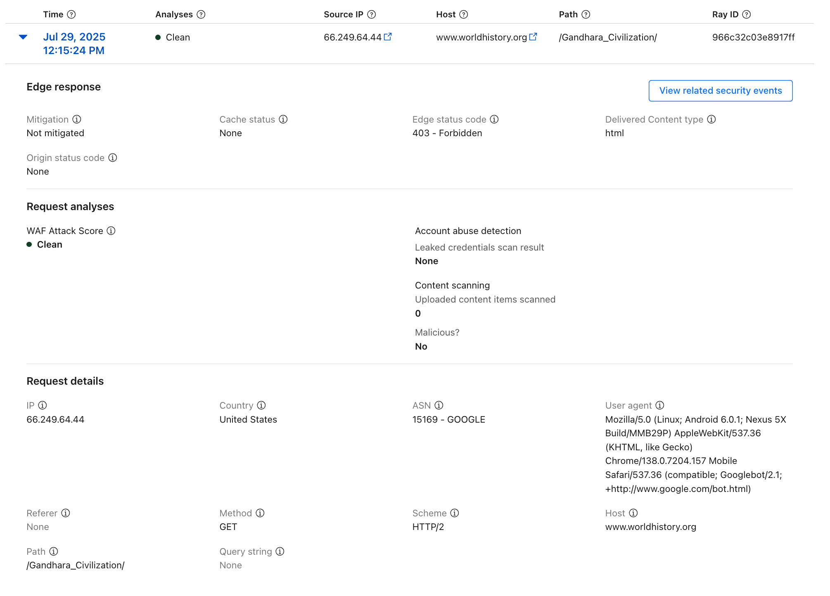Click info icon beside Edge status code
The width and height of the screenshot is (830, 596).
494,119
